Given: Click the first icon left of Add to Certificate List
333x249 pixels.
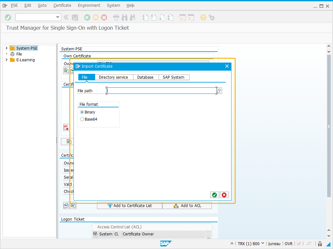Looking at the screenshot, I should [66, 205].
